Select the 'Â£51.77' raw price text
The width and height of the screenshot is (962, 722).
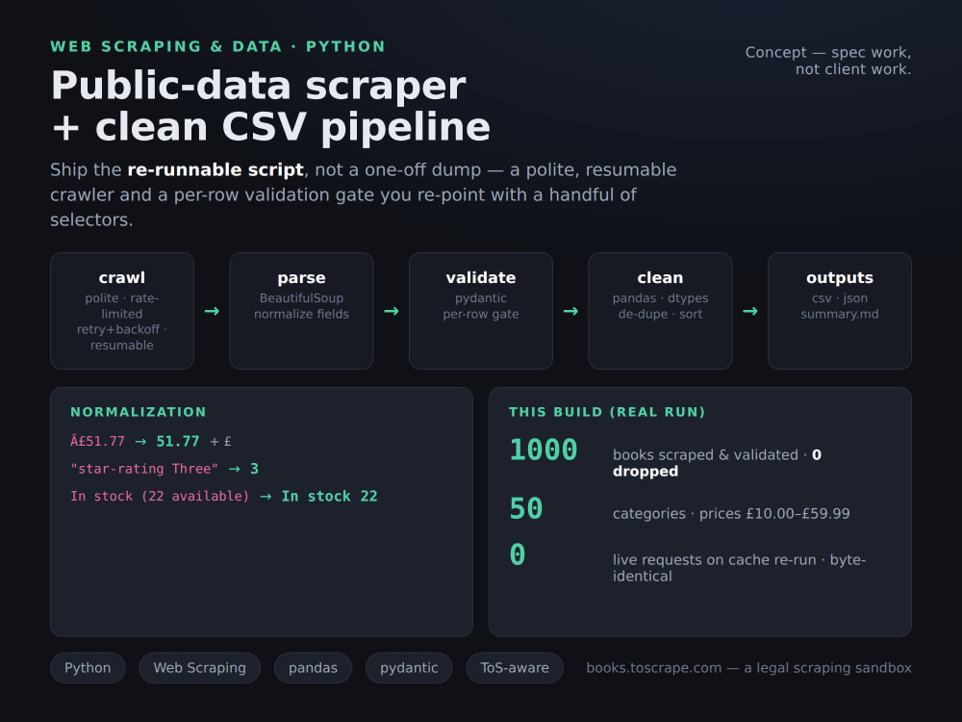point(97,441)
